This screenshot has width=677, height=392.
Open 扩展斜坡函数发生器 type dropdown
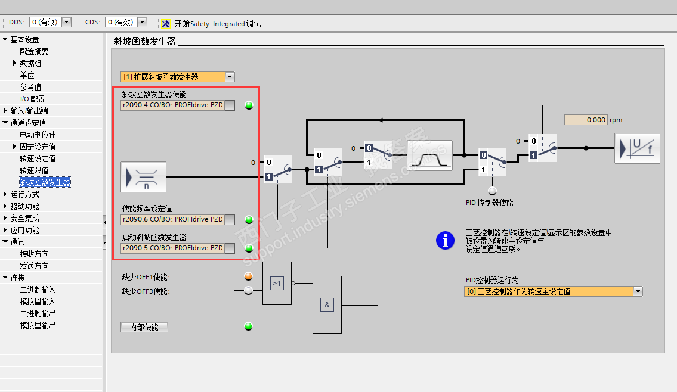tap(230, 77)
